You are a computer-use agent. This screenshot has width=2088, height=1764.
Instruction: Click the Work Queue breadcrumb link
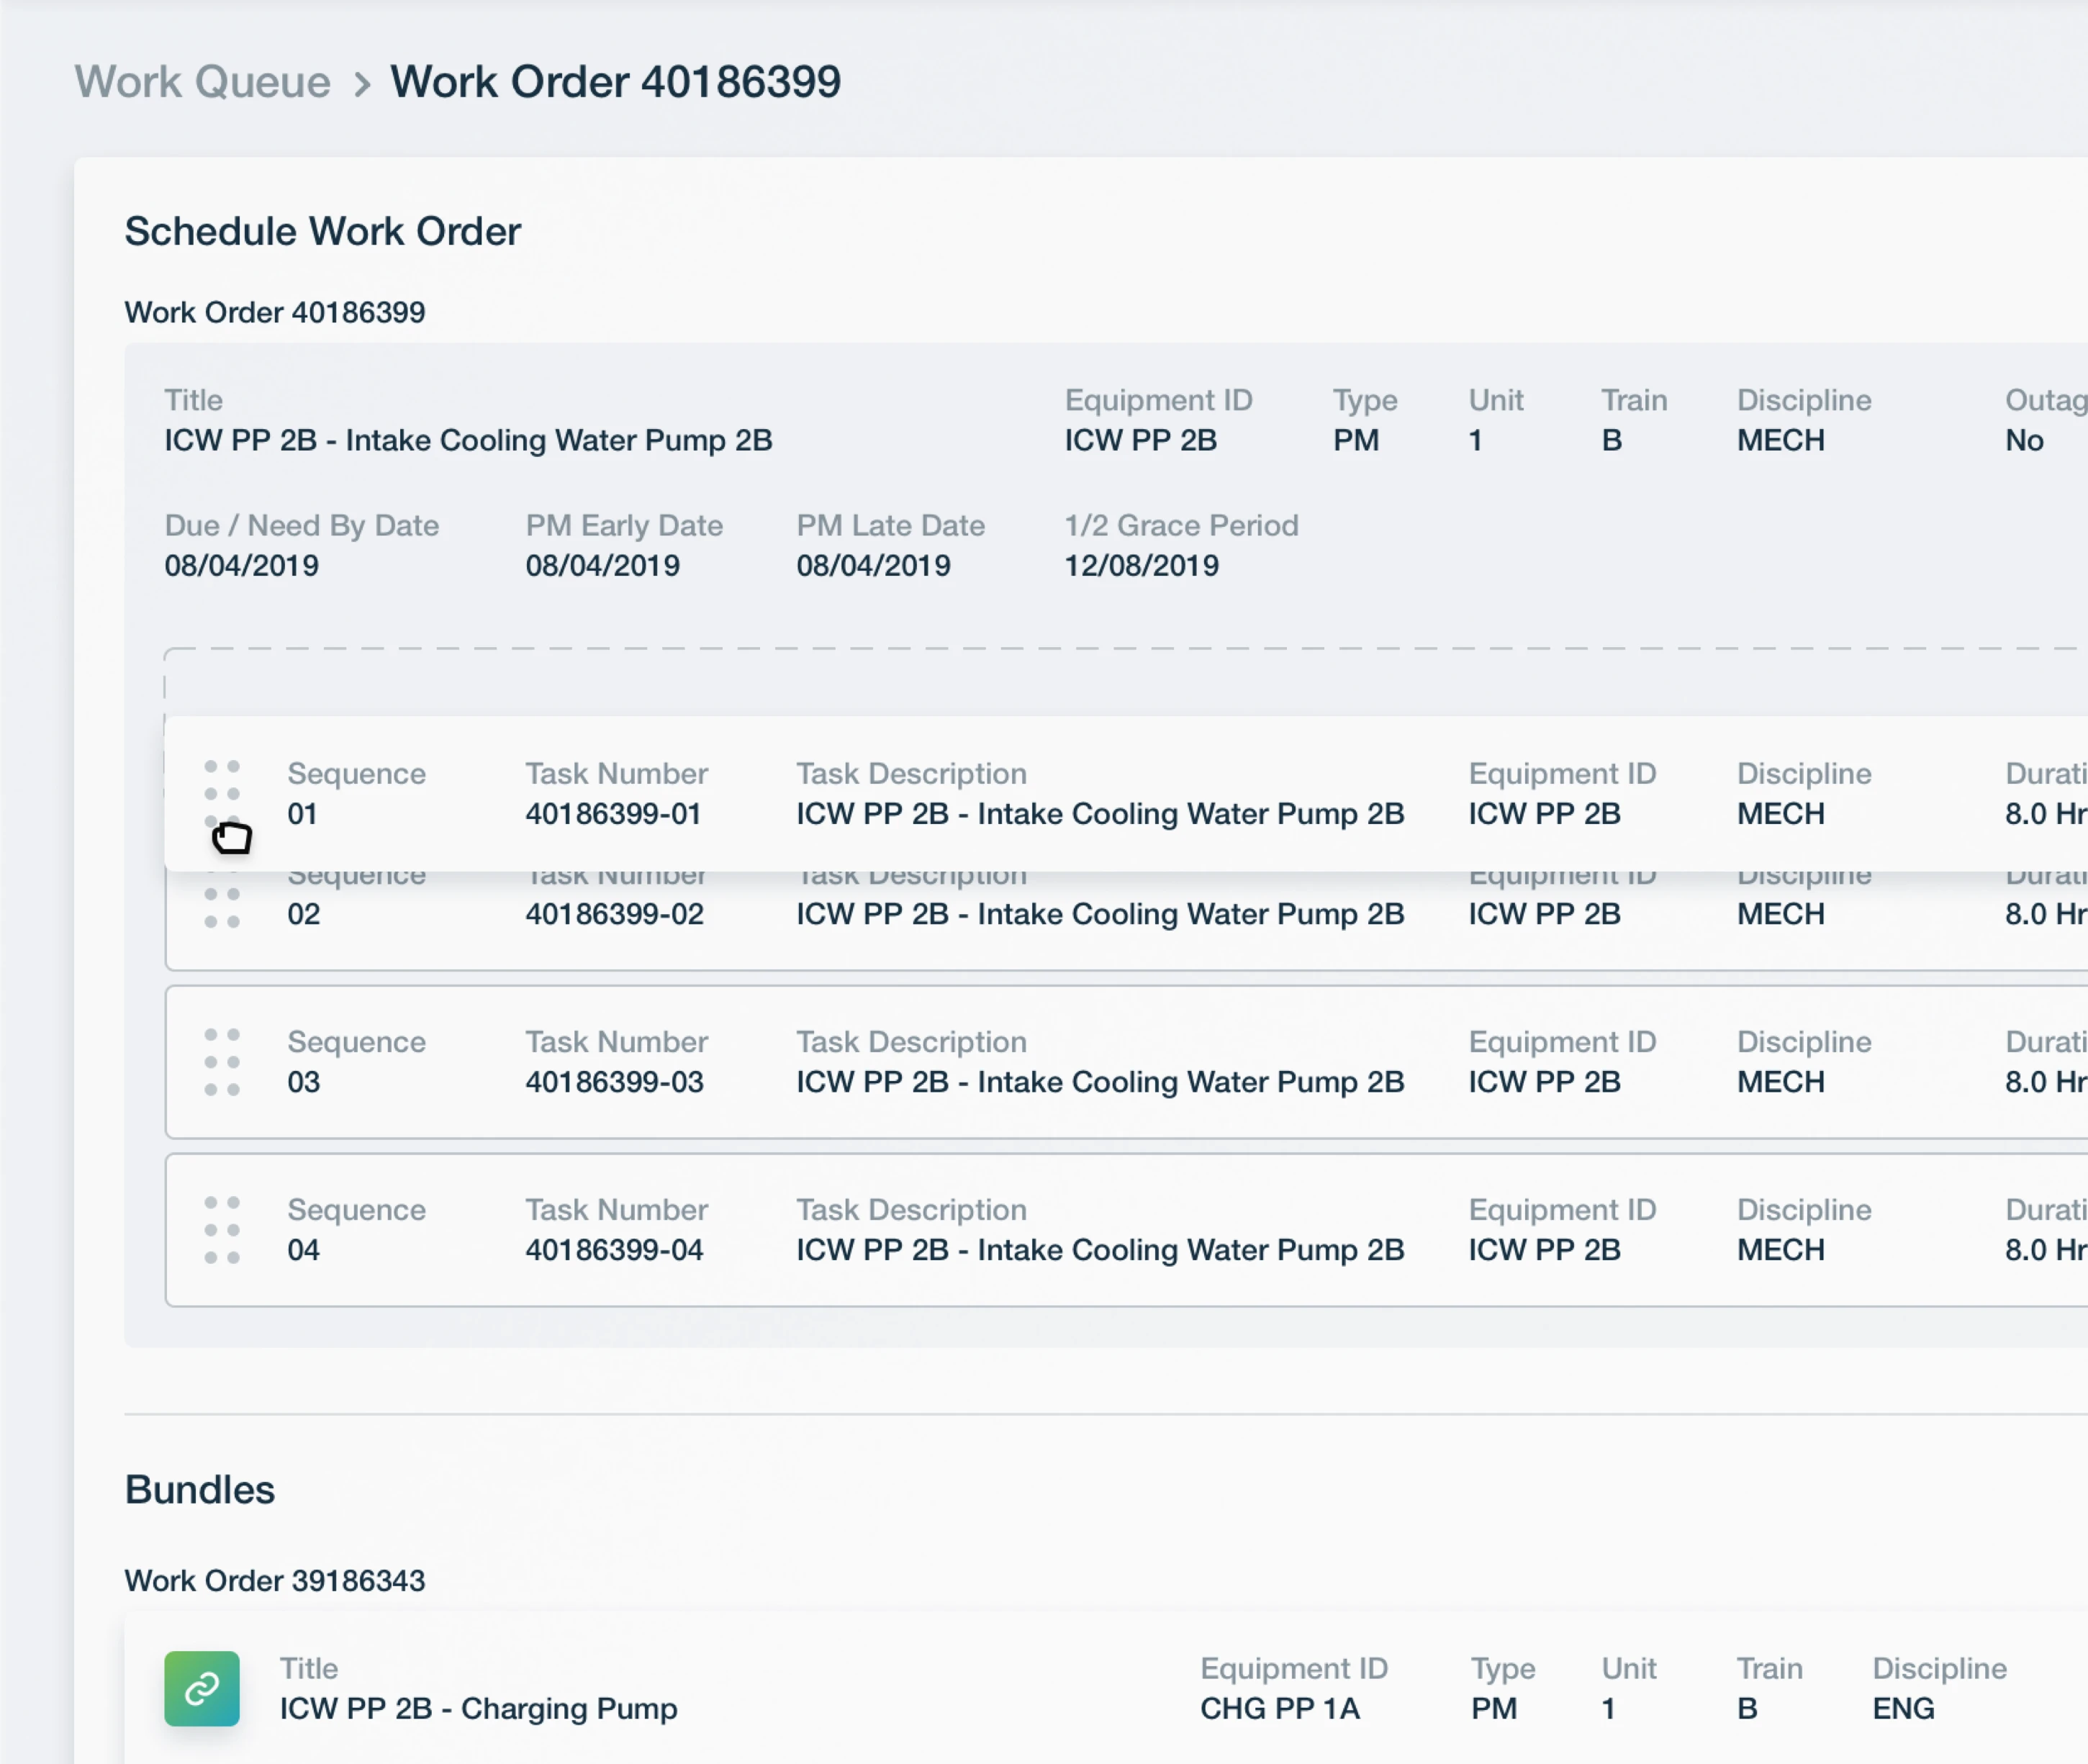tap(202, 82)
